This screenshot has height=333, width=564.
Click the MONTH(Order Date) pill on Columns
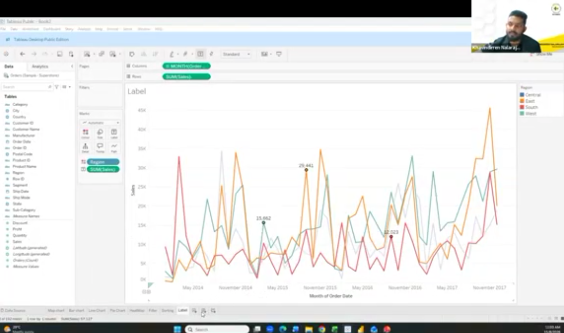coord(186,66)
